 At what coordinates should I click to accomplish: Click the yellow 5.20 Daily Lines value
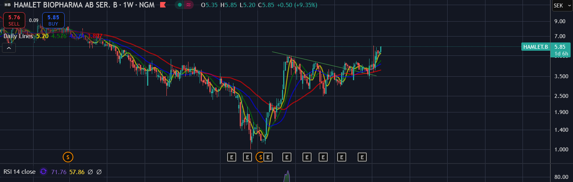pyautogui.click(x=43, y=36)
